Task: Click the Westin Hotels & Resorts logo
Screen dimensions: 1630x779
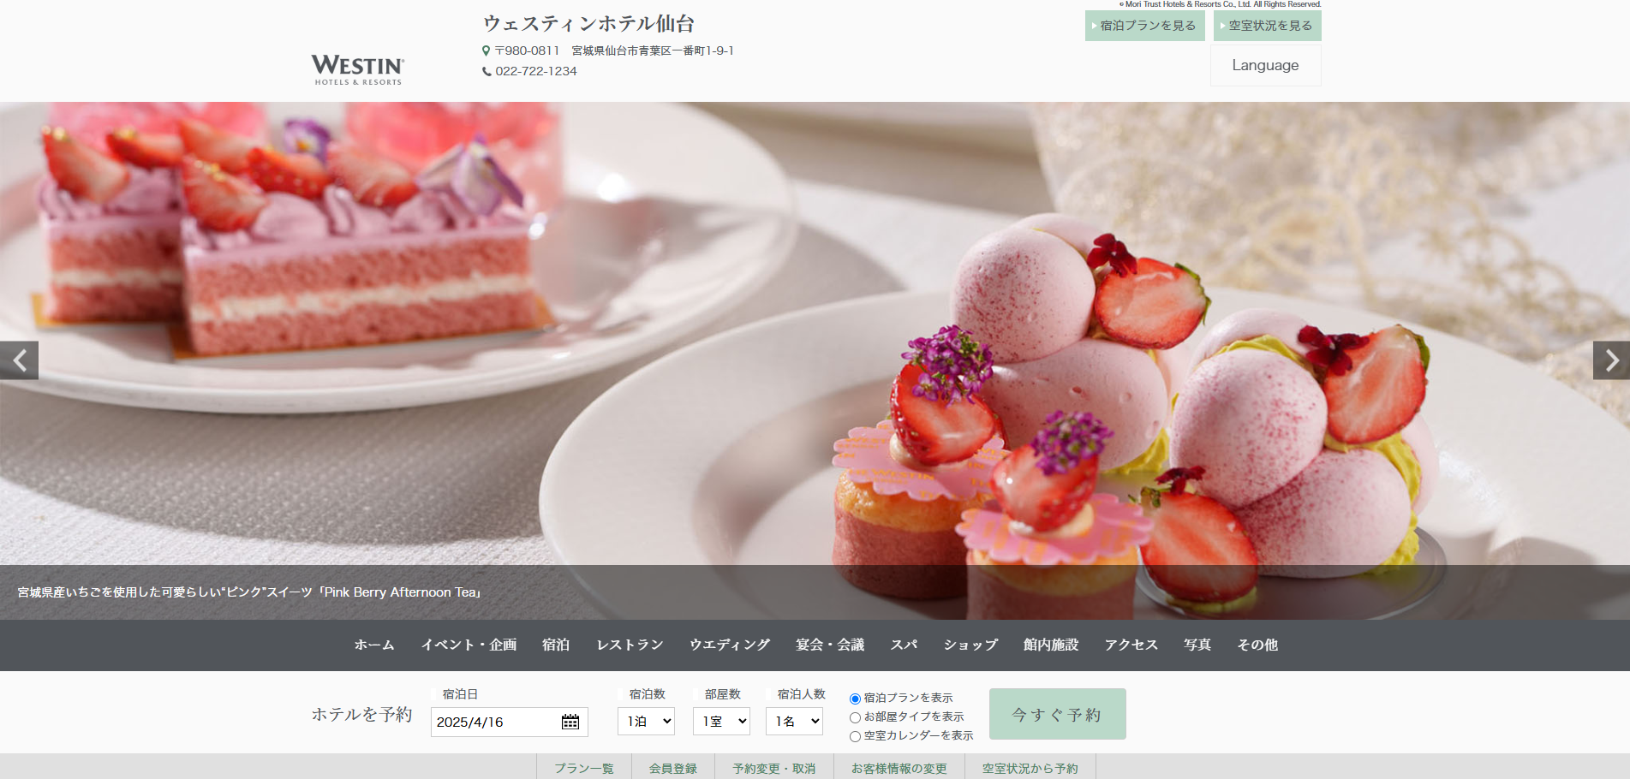Action: tap(358, 69)
